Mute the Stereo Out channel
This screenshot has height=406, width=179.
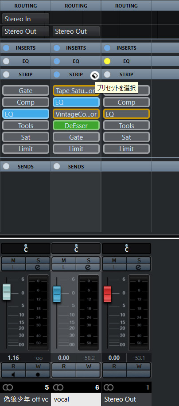click(114, 260)
